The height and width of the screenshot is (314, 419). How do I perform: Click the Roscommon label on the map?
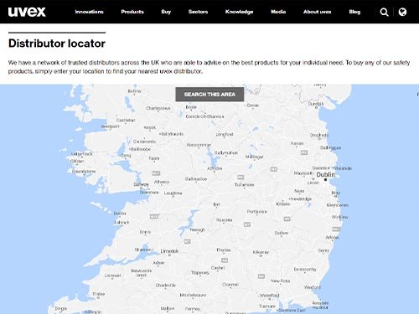click(x=199, y=145)
